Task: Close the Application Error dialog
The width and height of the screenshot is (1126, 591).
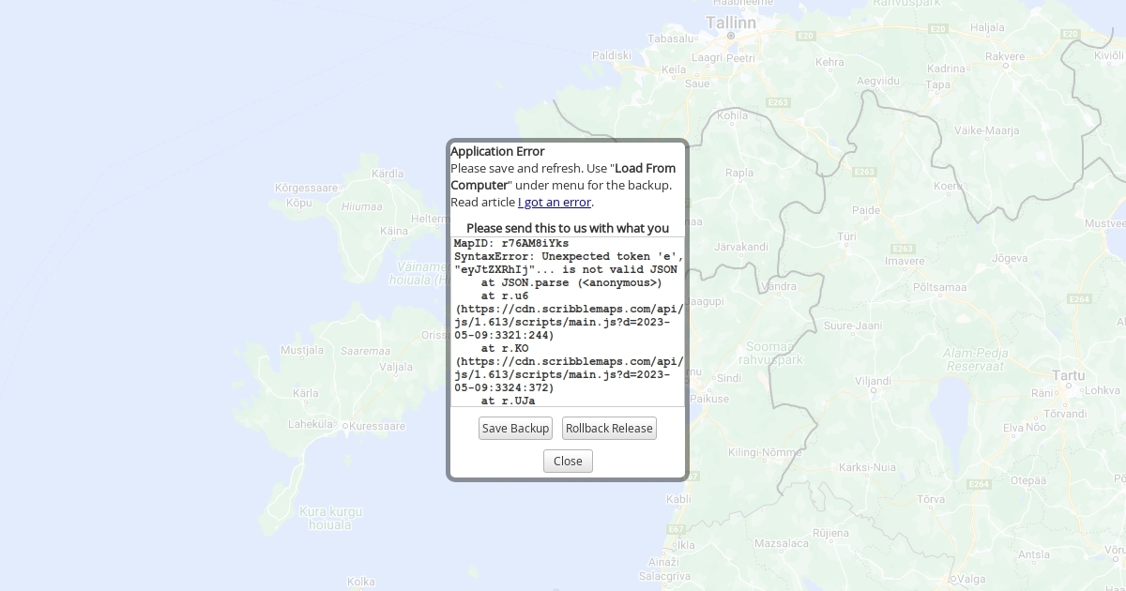Action: pyautogui.click(x=568, y=461)
